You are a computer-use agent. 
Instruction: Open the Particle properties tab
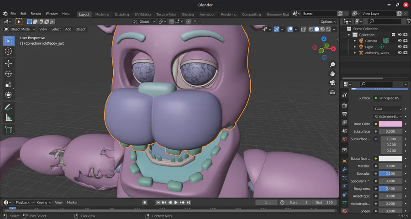(344, 177)
